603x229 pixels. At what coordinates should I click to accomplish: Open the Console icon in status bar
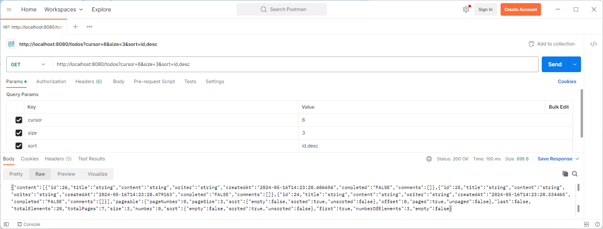19,224
